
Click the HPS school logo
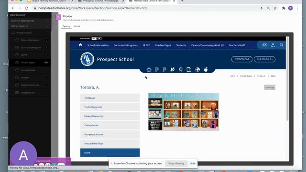[87, 59]
